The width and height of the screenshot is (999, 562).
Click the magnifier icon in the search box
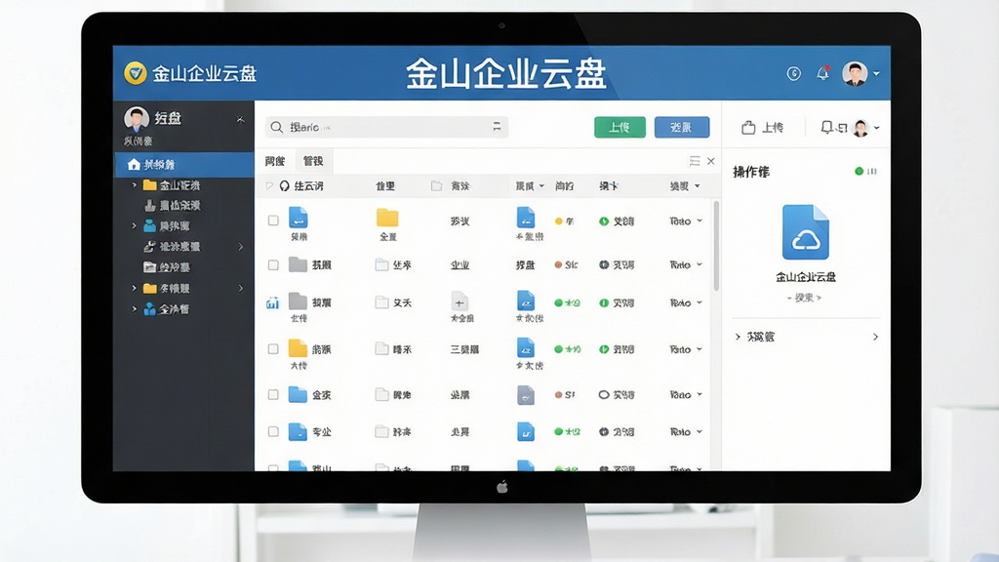click(276, 128)
